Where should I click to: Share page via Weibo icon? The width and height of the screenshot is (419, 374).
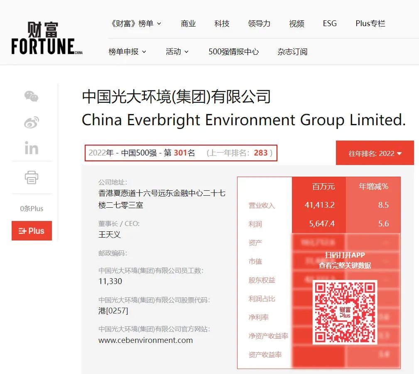(32, 122)
